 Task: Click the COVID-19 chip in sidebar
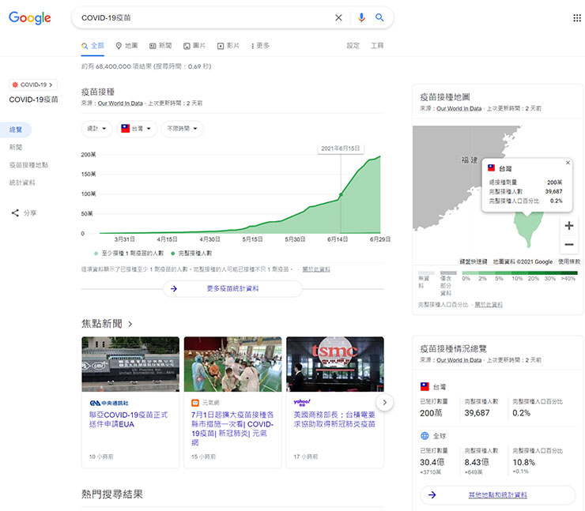pyautogui.click(x=33, y=85)
